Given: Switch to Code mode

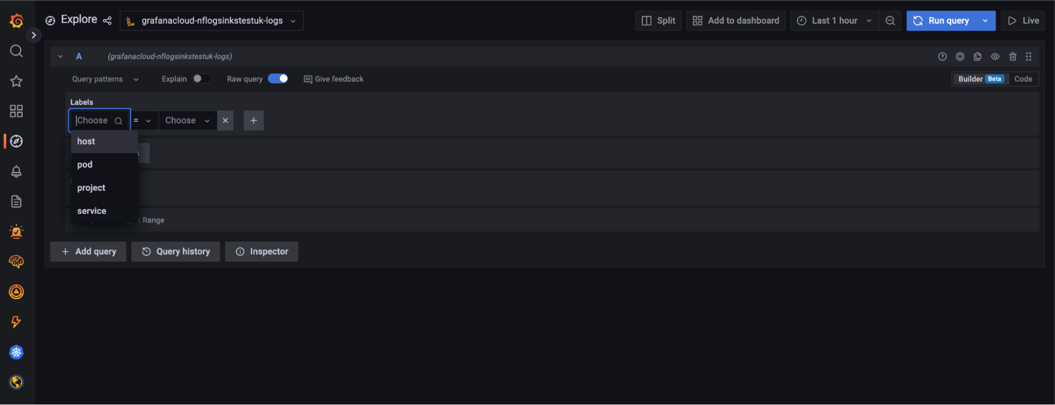Looking at the screenshot, I should [x=1023, y=79].
